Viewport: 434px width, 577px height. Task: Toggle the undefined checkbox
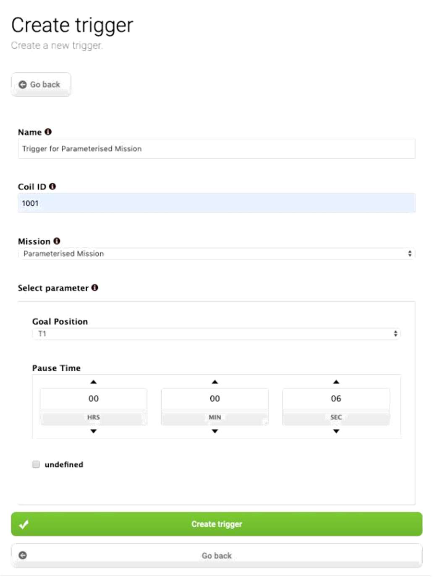[x=36, y=464]
